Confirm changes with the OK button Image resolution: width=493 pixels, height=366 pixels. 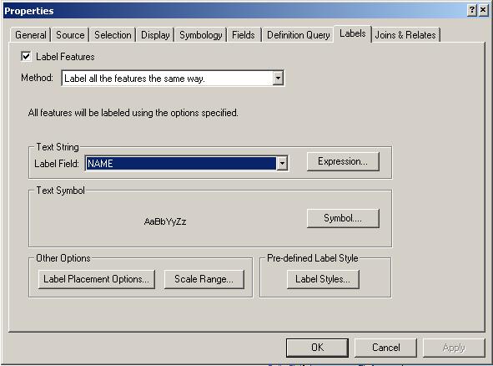pyautogui.click(x=317, y=348)
